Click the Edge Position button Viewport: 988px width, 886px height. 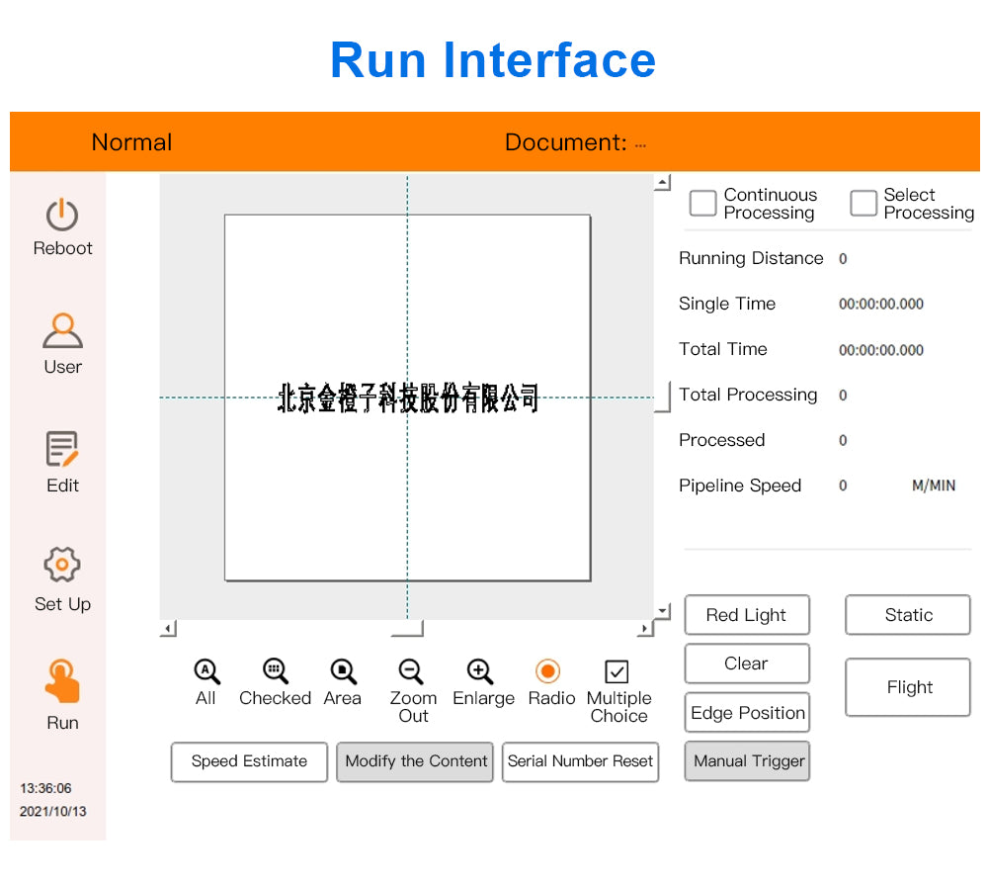747,713
